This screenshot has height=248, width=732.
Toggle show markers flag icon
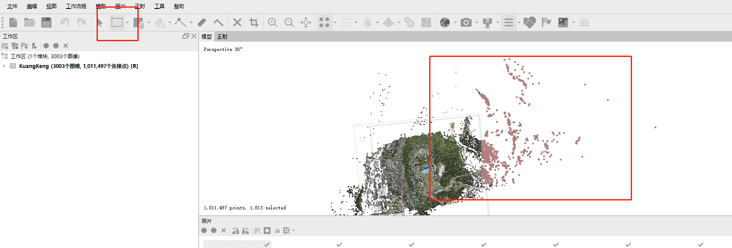(546, 23)
